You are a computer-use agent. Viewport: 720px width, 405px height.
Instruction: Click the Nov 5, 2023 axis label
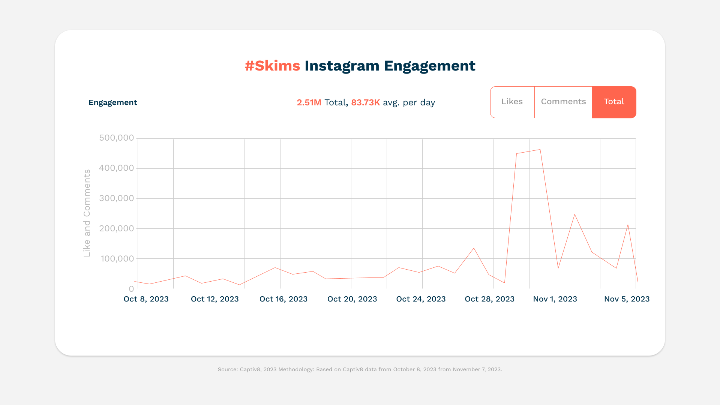627,299
